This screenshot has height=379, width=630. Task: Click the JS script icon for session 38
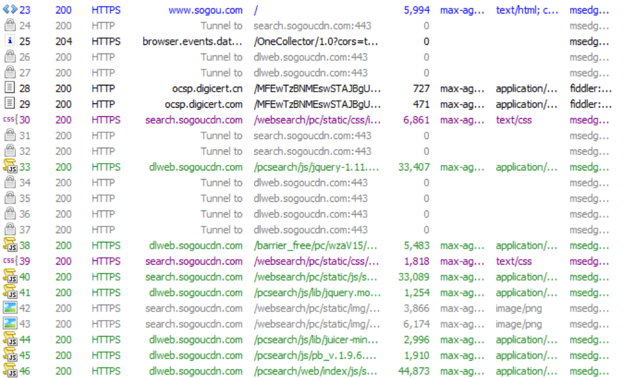(x=10, y=245)
